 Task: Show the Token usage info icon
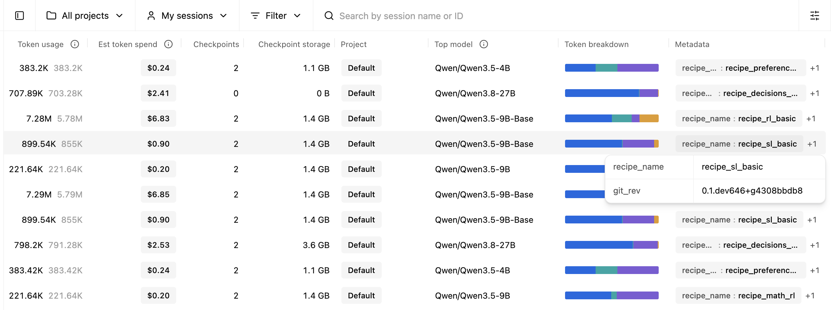pos(75,44)
